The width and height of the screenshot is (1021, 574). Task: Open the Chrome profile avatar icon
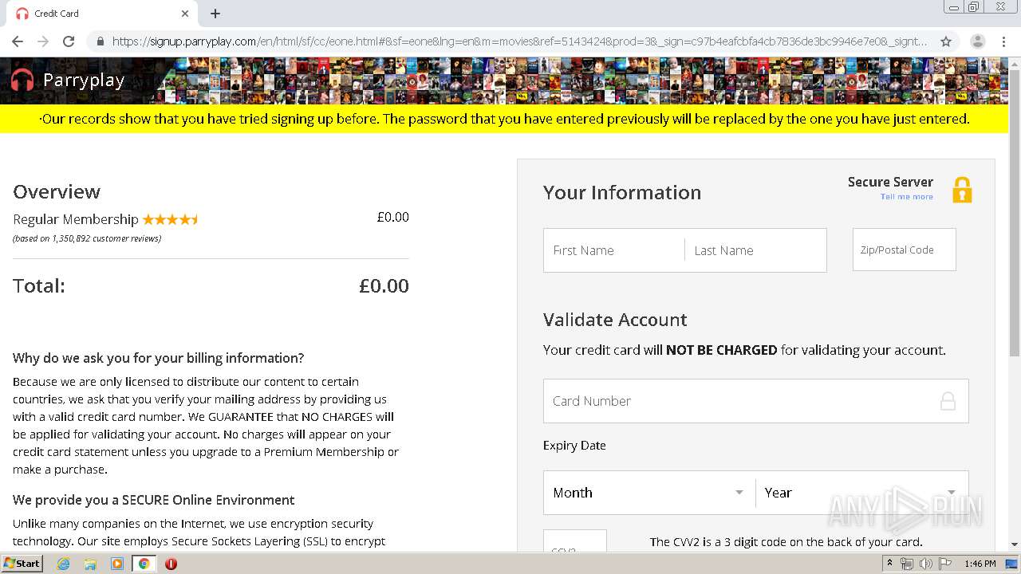(977, 41)
